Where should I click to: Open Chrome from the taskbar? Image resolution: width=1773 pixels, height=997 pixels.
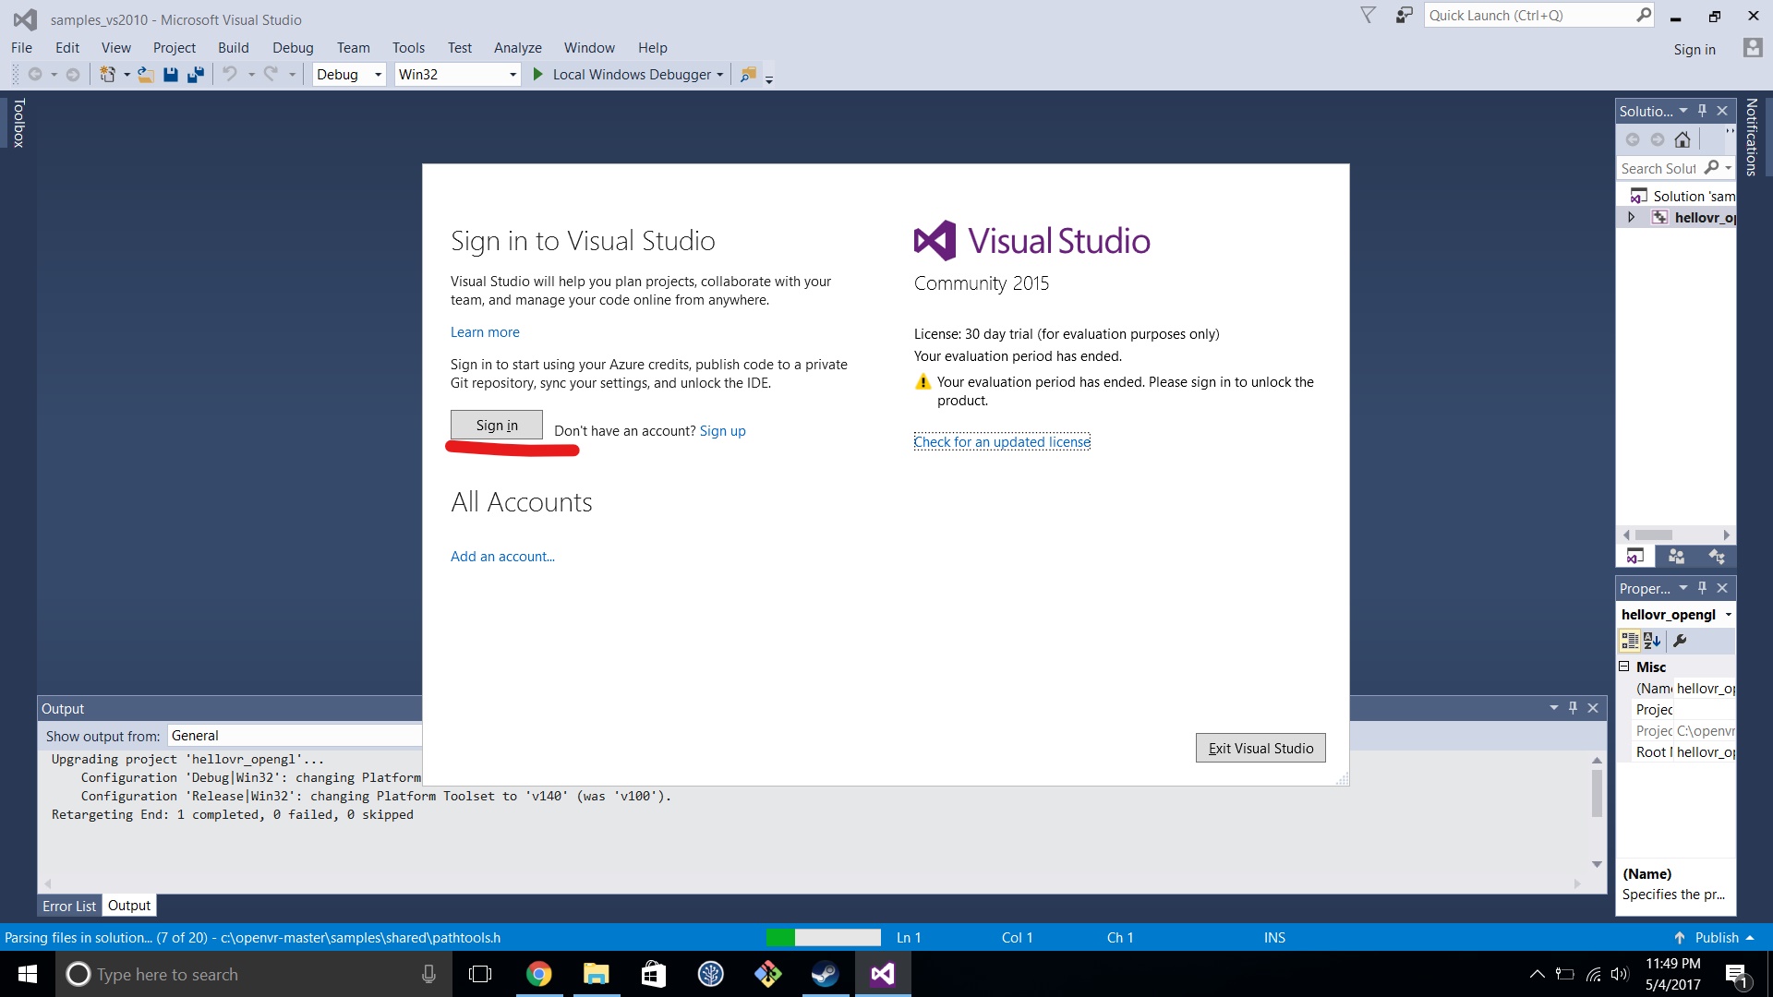click(x=538, y=974)
